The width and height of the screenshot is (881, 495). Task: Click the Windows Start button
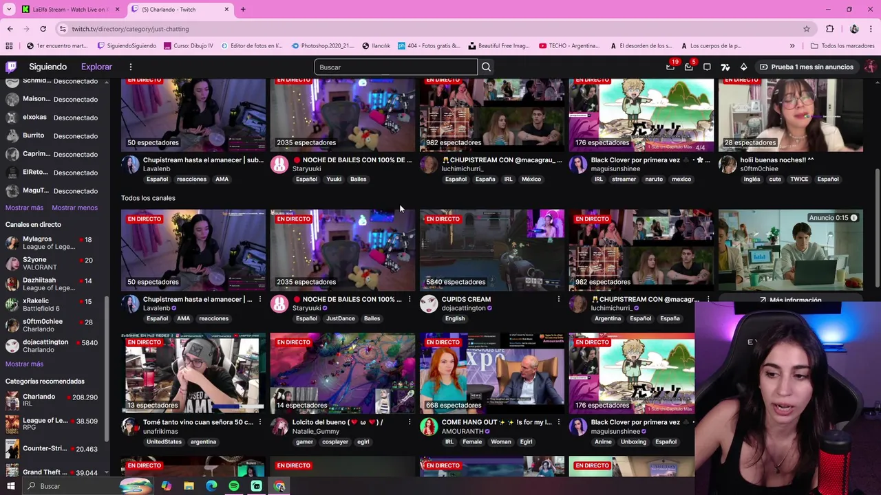pos(11,486)
